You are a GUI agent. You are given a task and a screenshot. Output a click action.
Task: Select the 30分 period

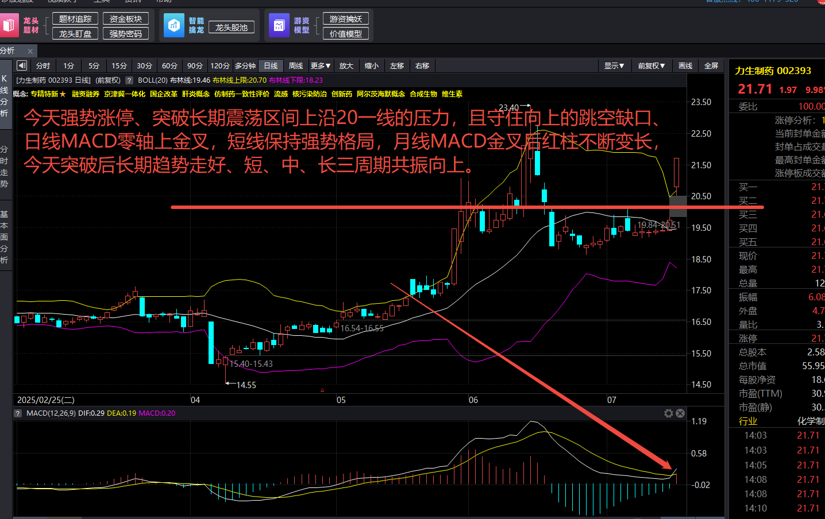click(144, 65)
